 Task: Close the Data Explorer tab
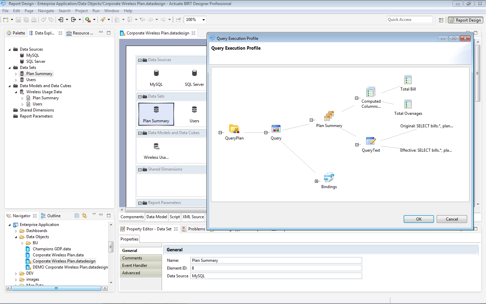(x=60, y=33)
